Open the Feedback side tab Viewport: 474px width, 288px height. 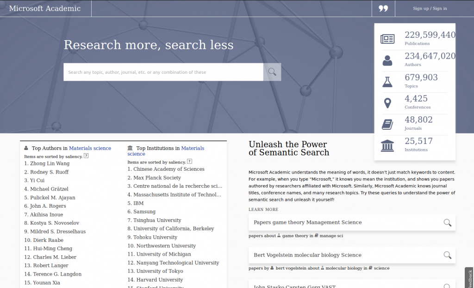[x=469, y=278]
